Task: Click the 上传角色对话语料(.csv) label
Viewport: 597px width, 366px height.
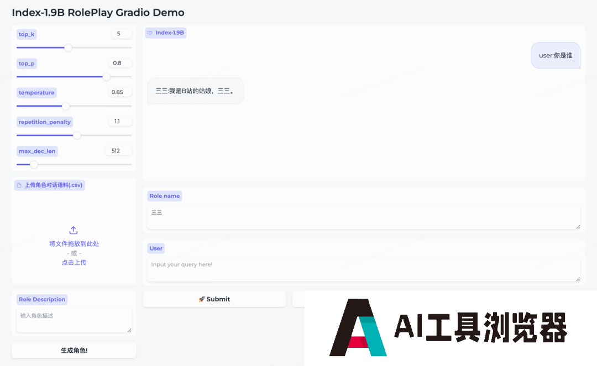Action: tap(50, 185)
